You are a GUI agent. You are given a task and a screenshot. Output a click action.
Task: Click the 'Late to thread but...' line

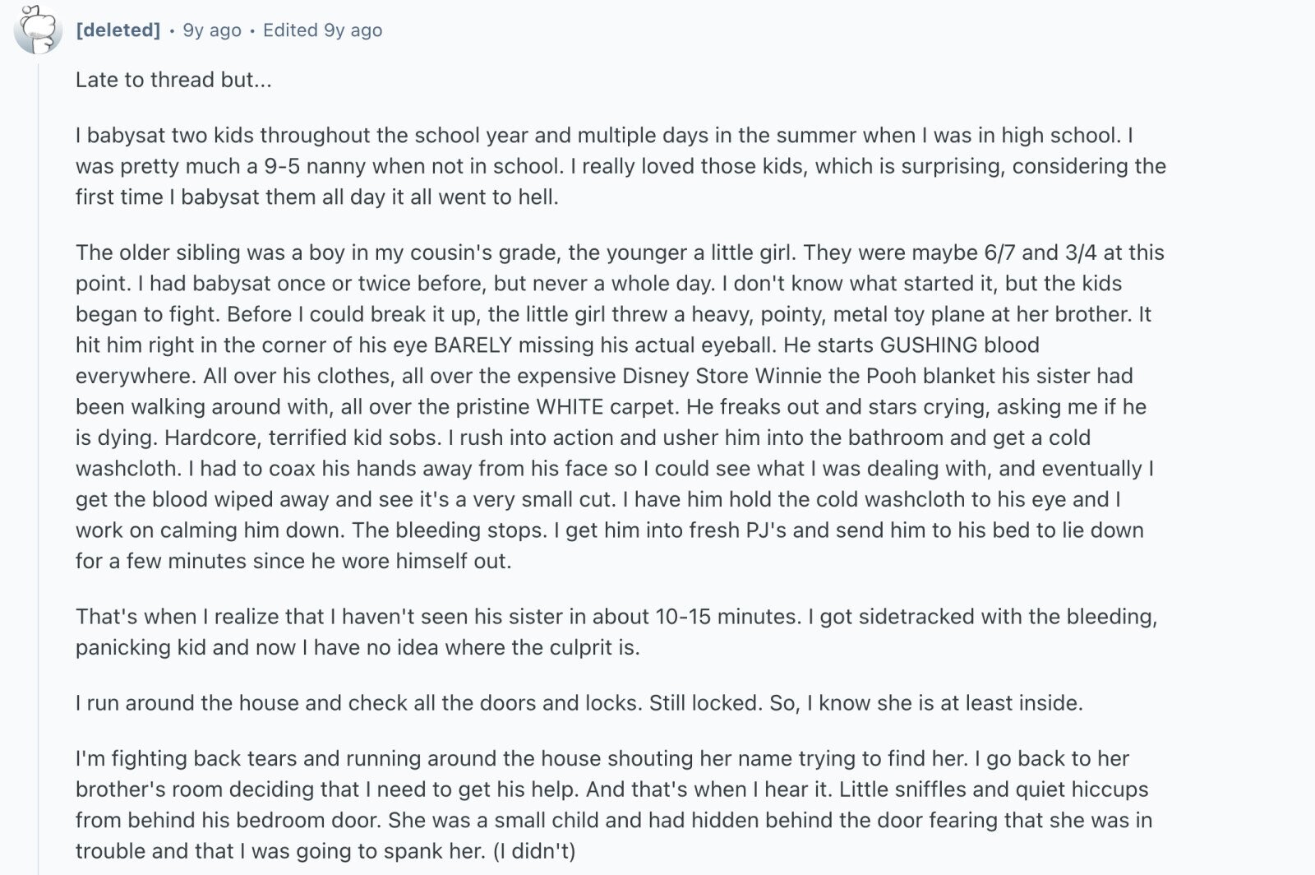tap(173, 80)
